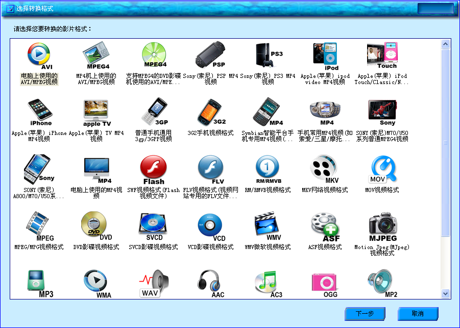Choose the MPEG4 player device icon
The height and width of the screenshot is (328, 460).
coord(96,56)
